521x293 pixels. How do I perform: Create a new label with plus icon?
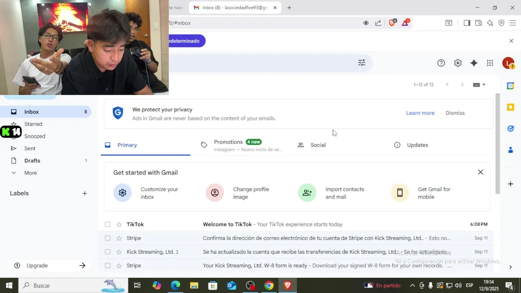84,193
